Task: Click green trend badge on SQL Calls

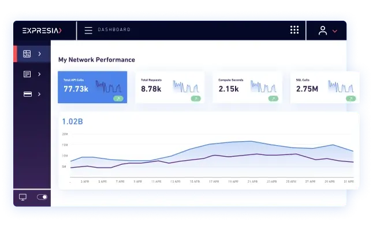Action: pyautogui.click(x=350, y=99)
